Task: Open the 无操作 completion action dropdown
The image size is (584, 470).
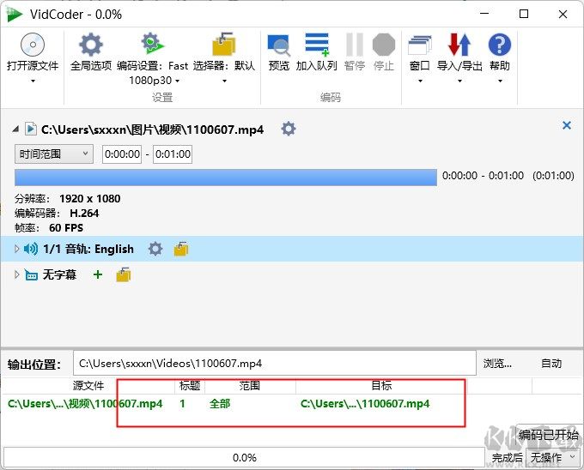Action: (554, 457)
